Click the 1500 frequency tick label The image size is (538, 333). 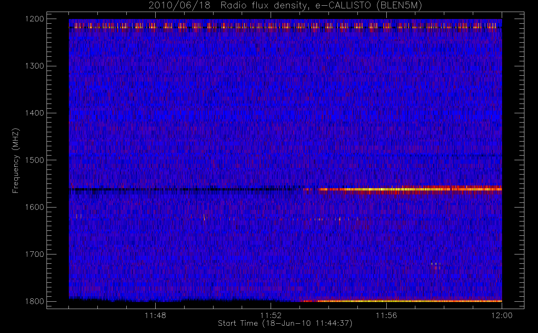(x=35, y=160)
